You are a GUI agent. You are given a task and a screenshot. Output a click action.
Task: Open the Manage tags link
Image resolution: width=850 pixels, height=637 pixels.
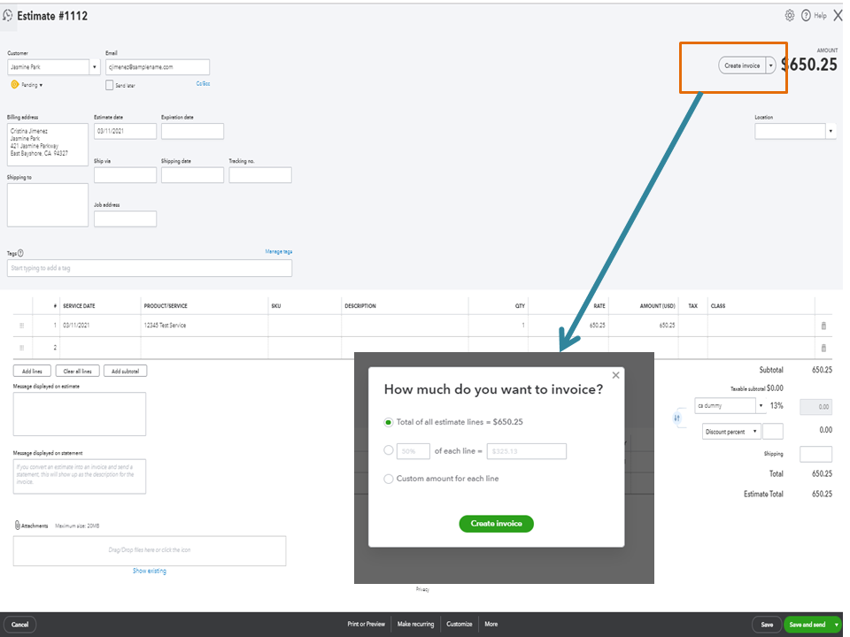coord(279,251)
